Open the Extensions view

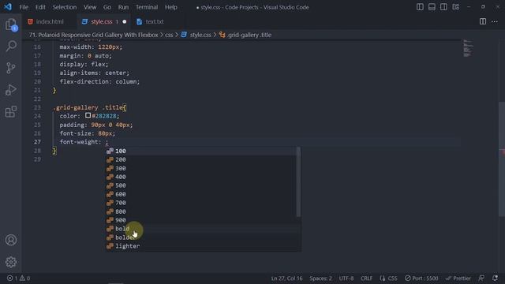pyautogui.click(x=11, y=112)
